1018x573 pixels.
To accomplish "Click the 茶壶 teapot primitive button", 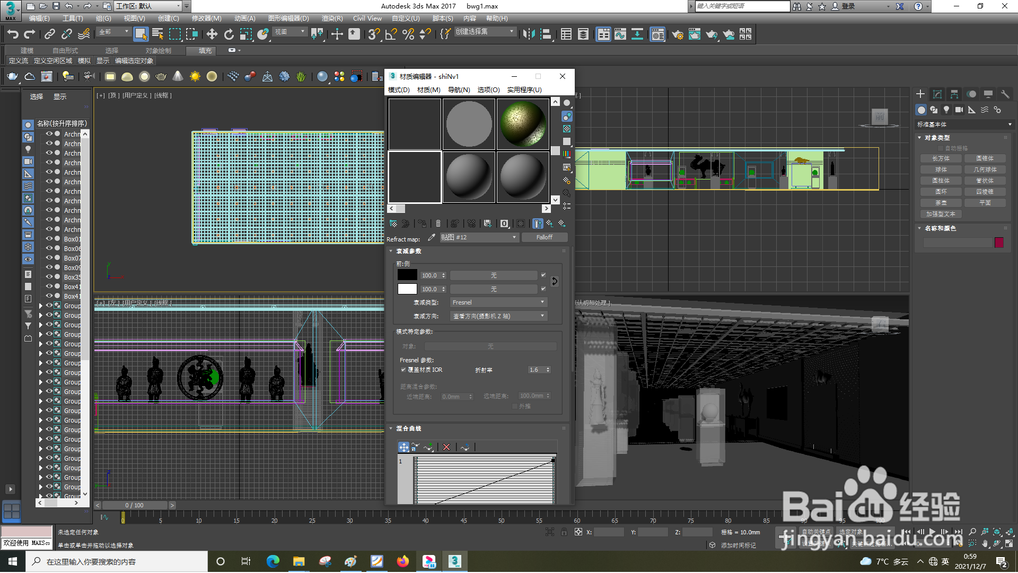I will (941, 203).
